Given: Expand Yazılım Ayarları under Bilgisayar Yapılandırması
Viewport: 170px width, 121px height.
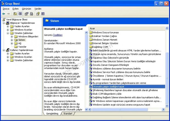Looking at the screenshot, I should (8, 26).
